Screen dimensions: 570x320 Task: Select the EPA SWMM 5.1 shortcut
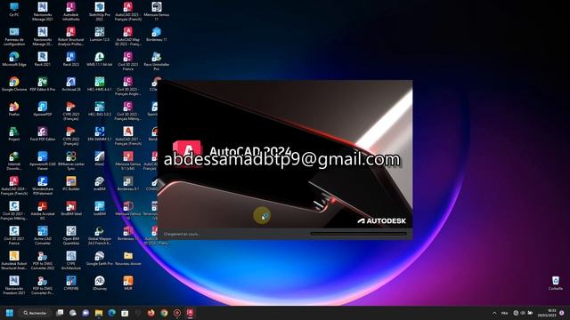(x=99, y=134)
